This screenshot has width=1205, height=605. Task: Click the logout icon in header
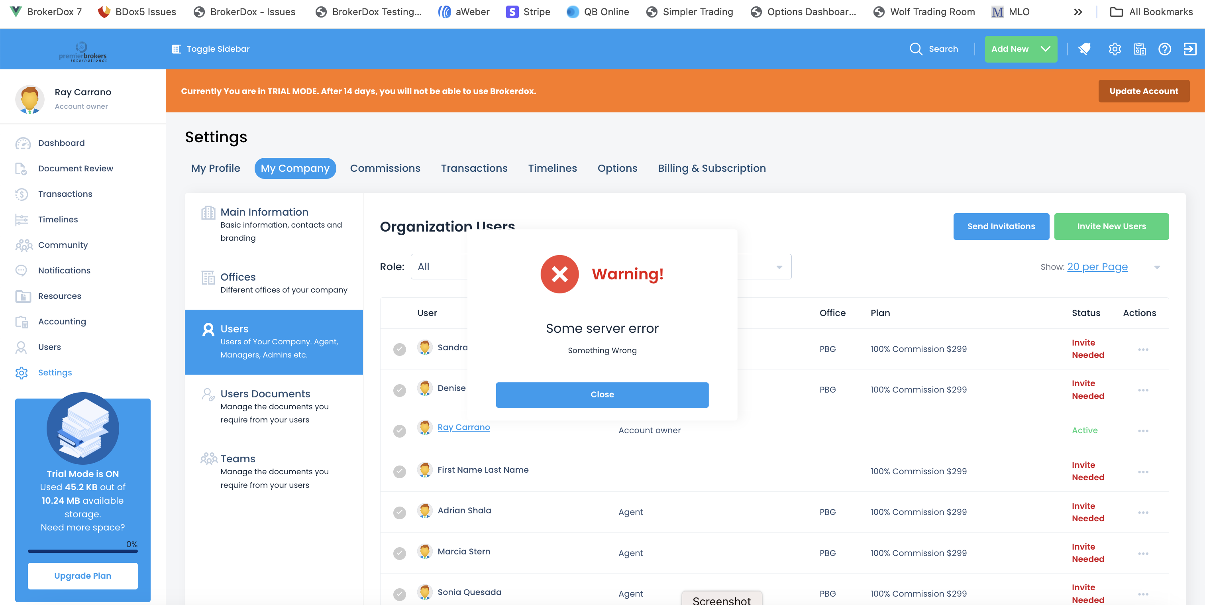point(1189,49)
